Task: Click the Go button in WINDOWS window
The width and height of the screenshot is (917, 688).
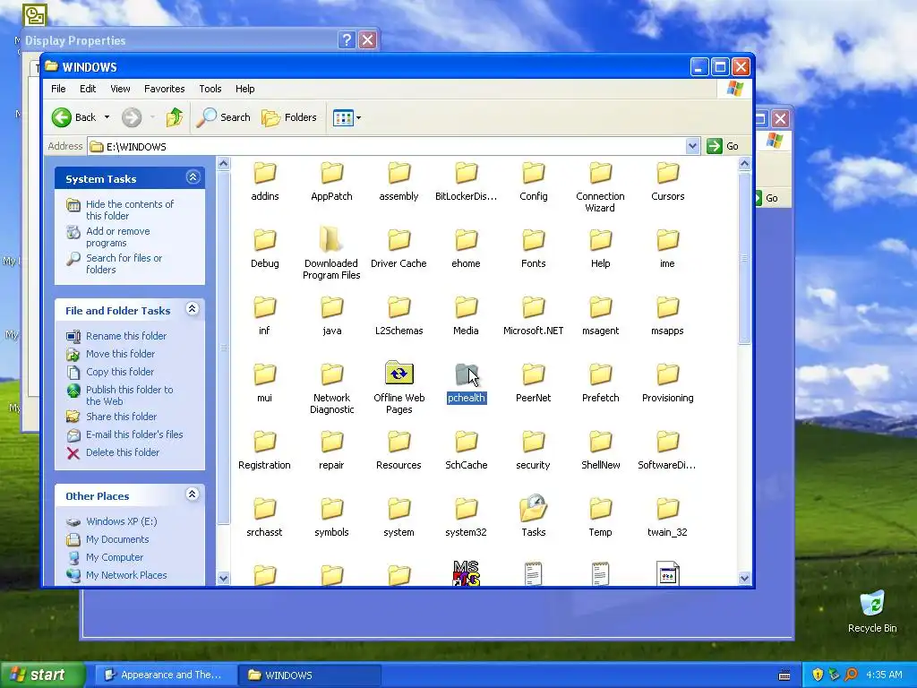Action: pos(723,146)
